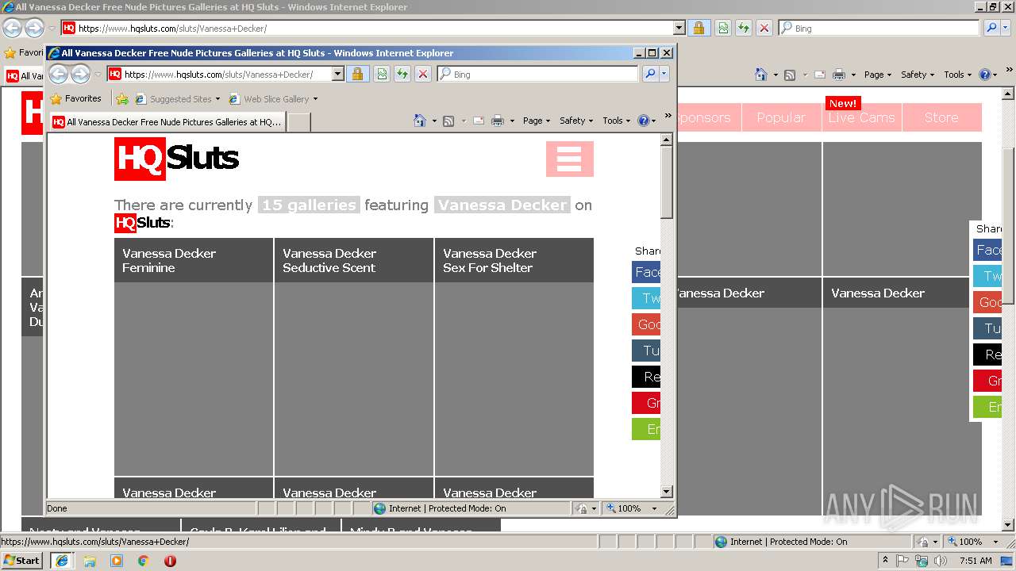Open the Tools menu in front window

click(x=617, y=121)
